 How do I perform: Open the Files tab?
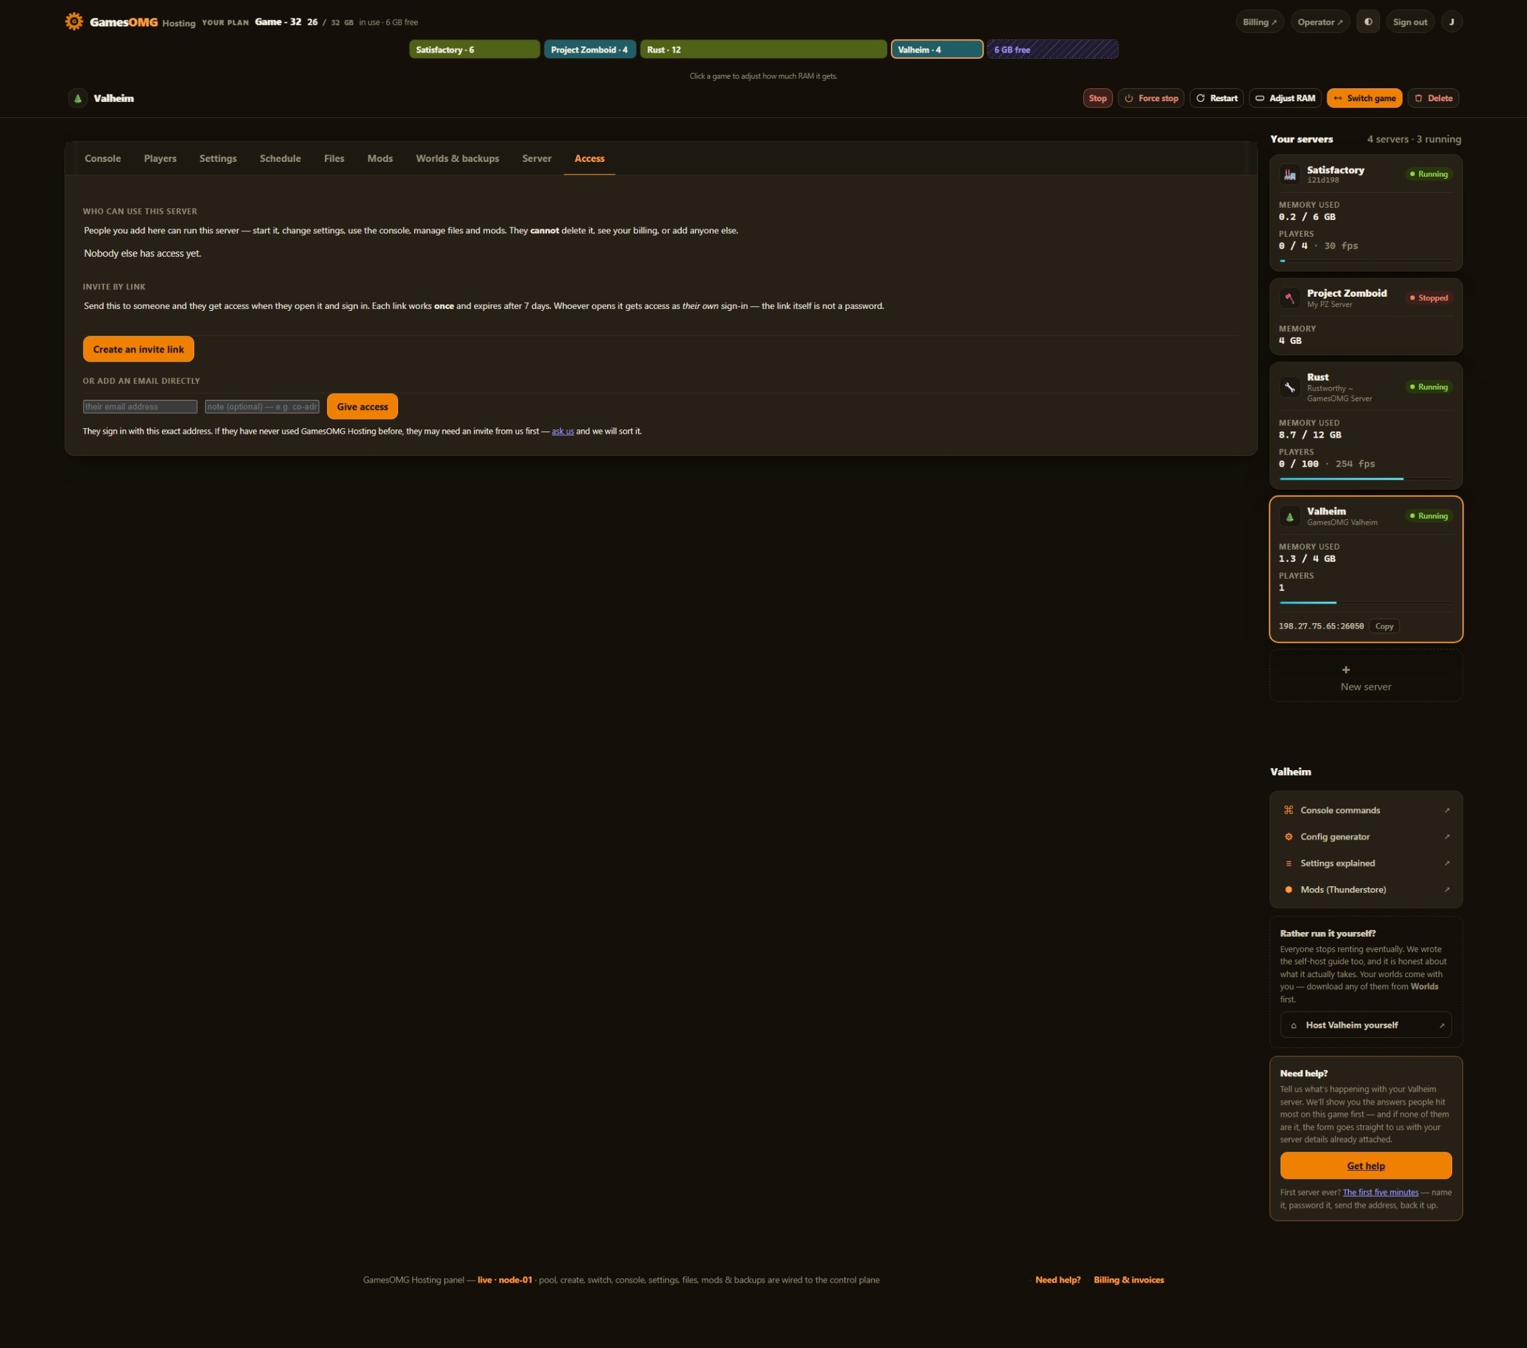click(x=334, y=158)
